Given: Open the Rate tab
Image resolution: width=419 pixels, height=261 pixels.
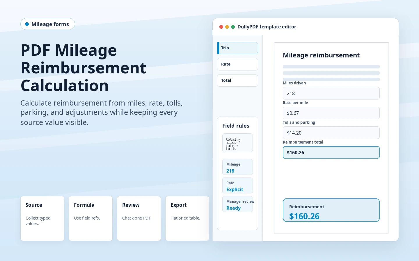Looking at the screenshot, I should click(x=237, y=64).
